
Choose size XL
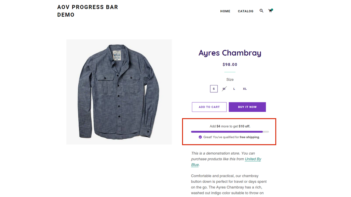click(245, 89)
